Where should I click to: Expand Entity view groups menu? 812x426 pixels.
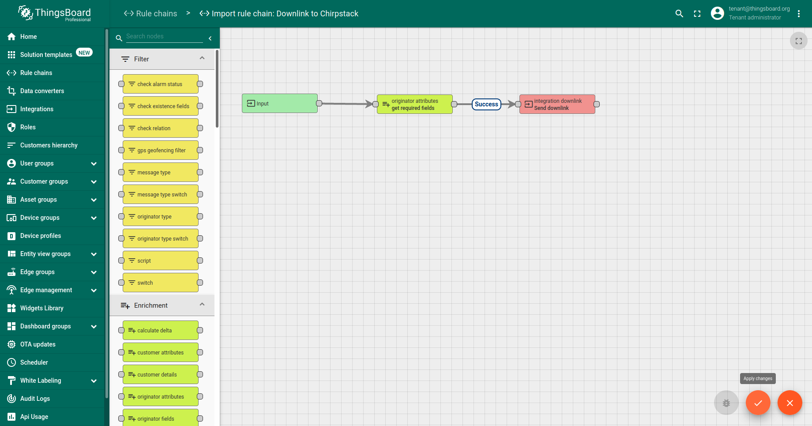pyautogui.click(x=94, y=254)
